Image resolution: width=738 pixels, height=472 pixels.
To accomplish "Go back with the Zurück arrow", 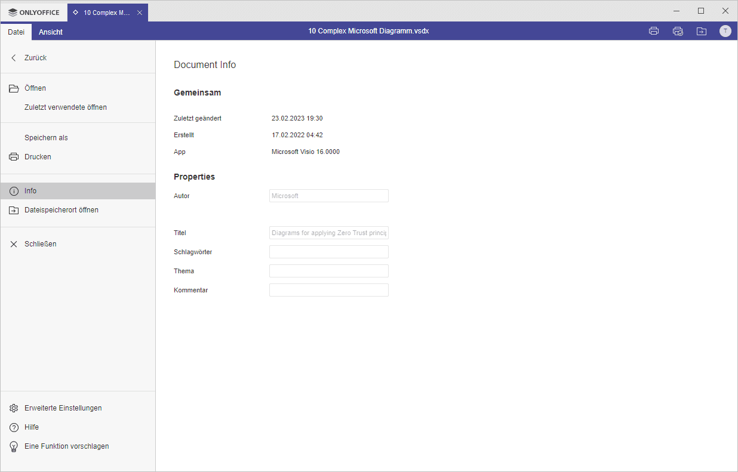I will click(x=14, y=58).
